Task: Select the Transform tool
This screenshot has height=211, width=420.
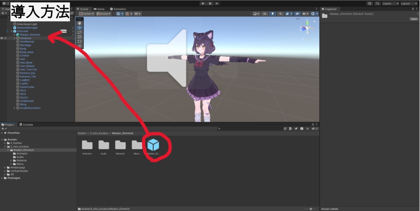Action: click(x=80, y=46)
